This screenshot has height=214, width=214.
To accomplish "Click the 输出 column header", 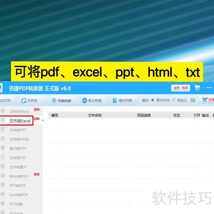I will pos(205,115).
